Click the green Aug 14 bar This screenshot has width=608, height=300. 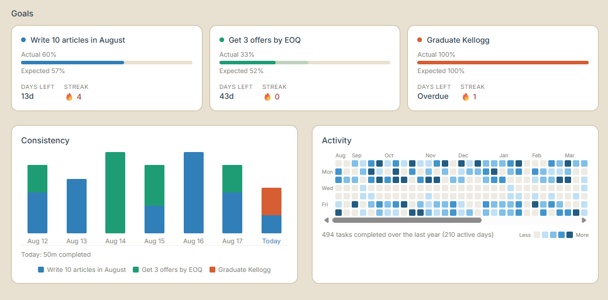[x=115, y=192]
